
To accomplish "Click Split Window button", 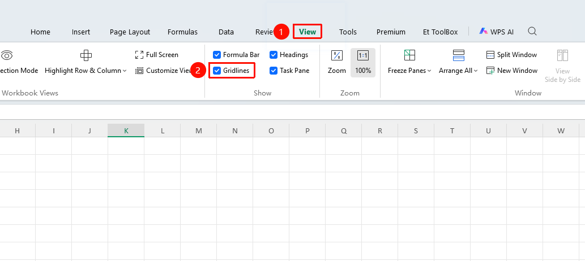I will click(x=511, y=55).
